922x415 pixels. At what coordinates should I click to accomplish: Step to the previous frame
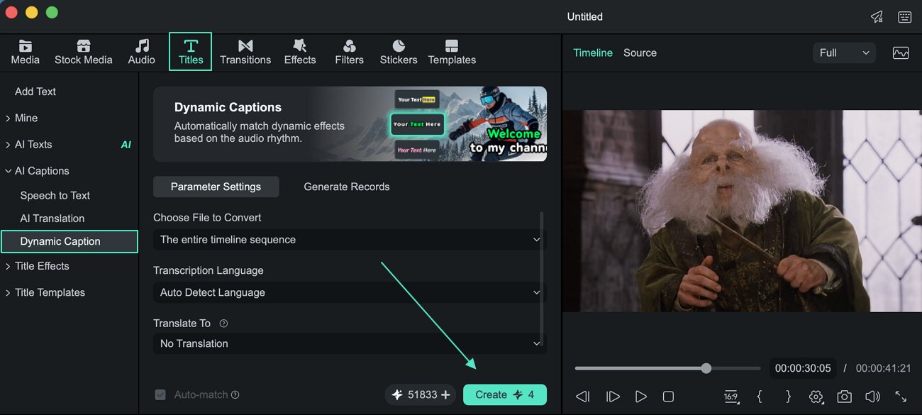[582, 397]
